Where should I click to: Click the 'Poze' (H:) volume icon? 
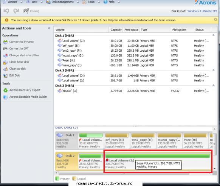(x=60, y=60)
